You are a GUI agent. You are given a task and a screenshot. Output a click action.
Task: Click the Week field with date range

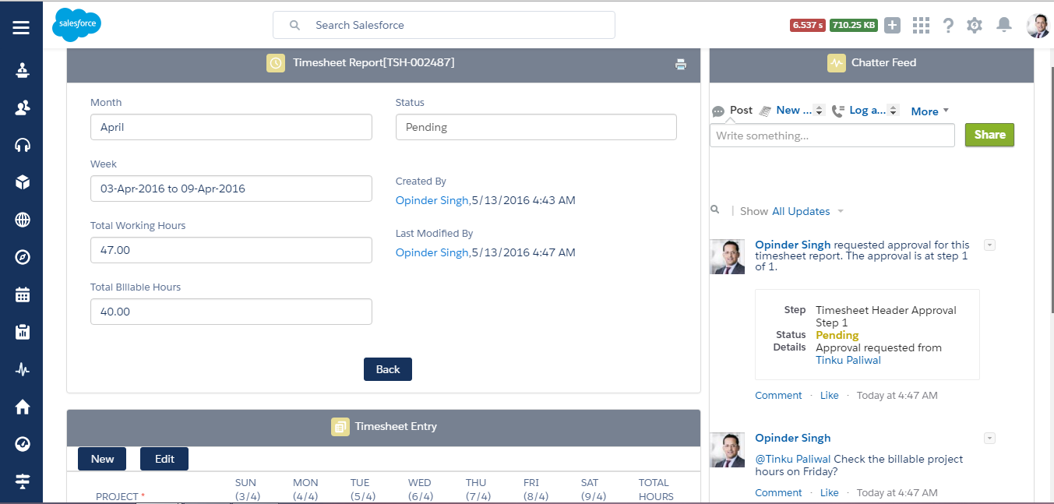click(231, 189)
